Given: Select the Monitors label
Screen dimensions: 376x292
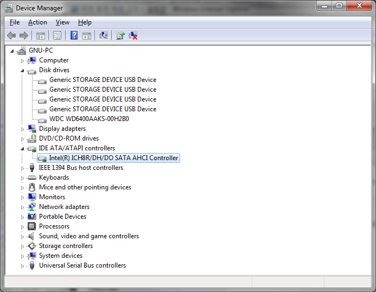Looking at the screenshot, I should pos(52,197).
